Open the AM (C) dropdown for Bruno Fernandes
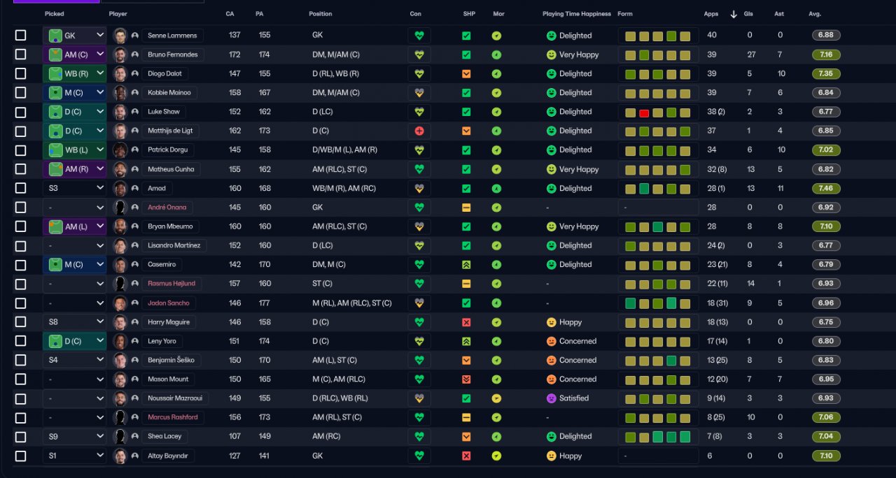The height and width of the screenshot is (478, 896). click(74, 55)
